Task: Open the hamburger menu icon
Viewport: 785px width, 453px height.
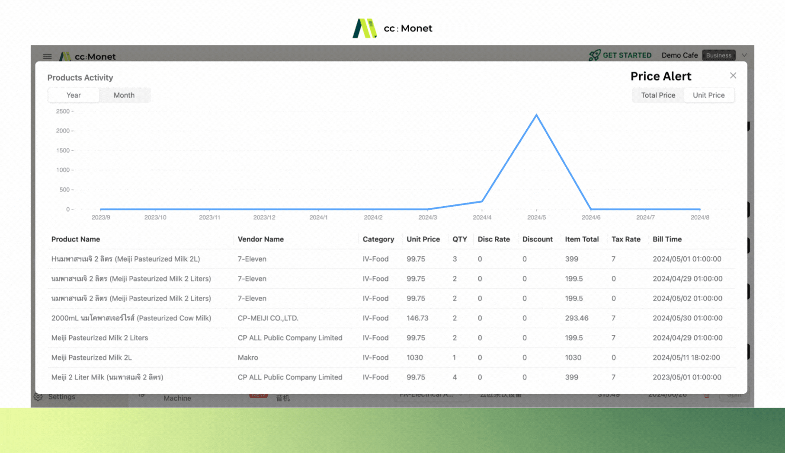Action: pos(47,56)
